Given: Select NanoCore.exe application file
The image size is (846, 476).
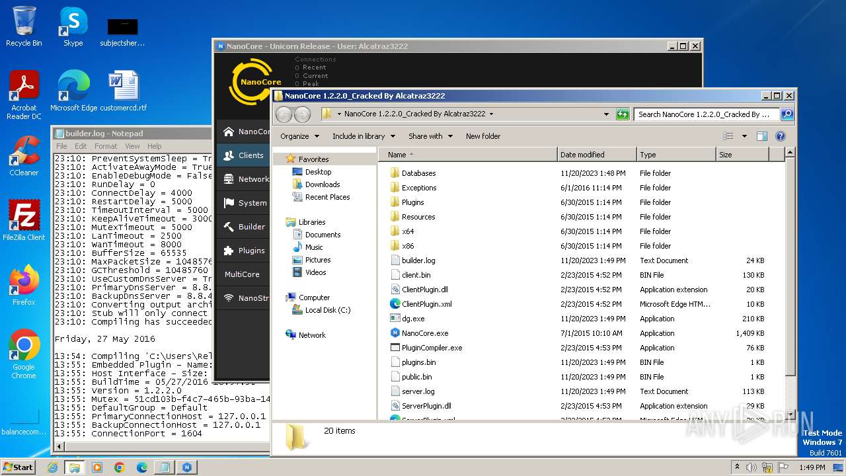Looking at the screenshot, I should coord(424,333).
